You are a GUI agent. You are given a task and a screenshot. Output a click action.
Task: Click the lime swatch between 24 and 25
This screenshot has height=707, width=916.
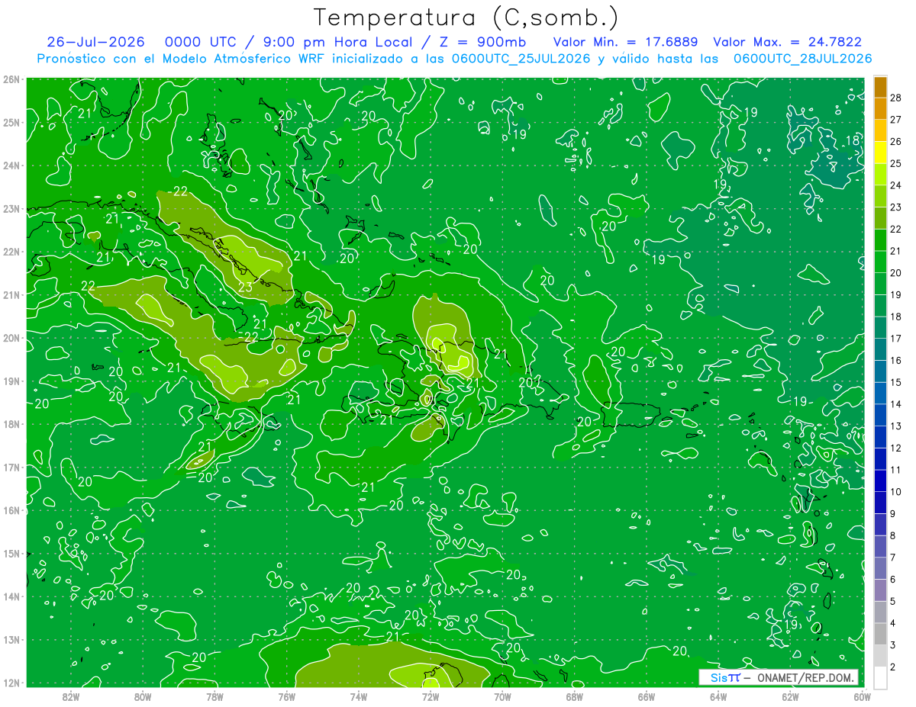click(x=880, y=175)
